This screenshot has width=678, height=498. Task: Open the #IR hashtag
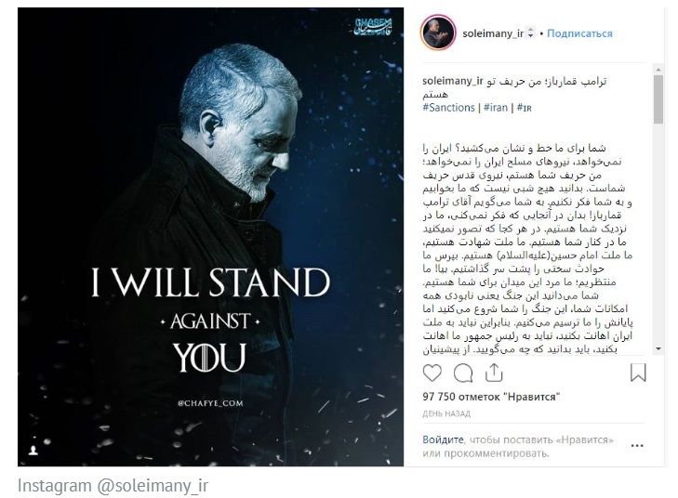(524, 108)
